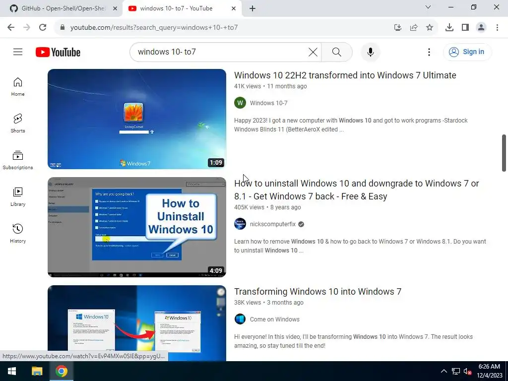Open the taskbar clock and date
The height and width of the screenshot is (381, 508).
click(489, 371)
